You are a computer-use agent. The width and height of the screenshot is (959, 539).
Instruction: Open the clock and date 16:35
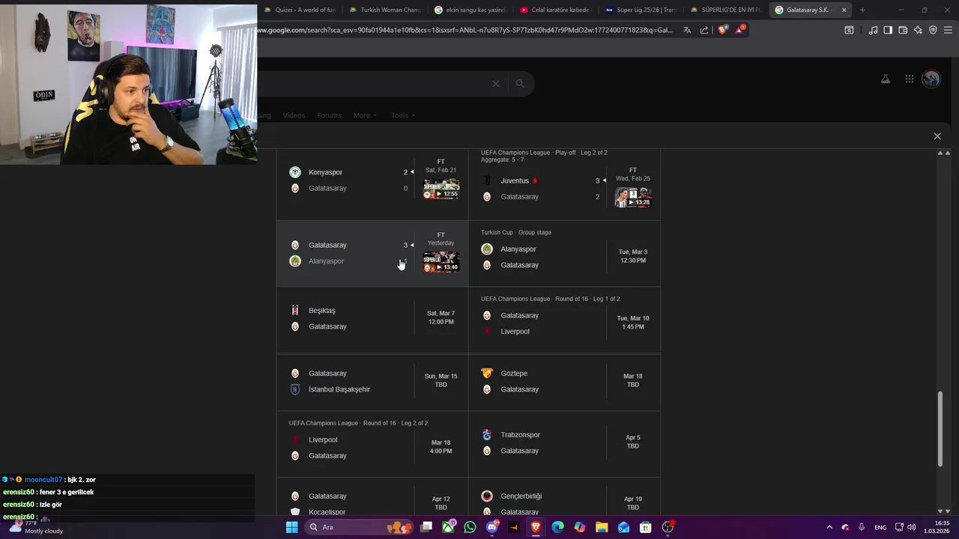click(937, 527)
